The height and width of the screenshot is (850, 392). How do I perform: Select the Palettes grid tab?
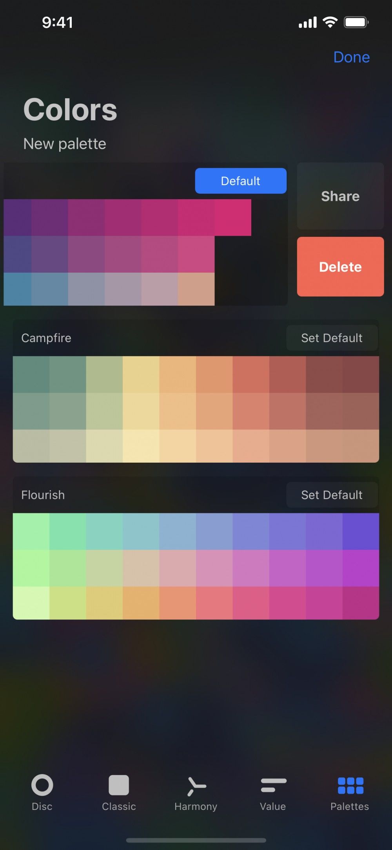[350, 792]
